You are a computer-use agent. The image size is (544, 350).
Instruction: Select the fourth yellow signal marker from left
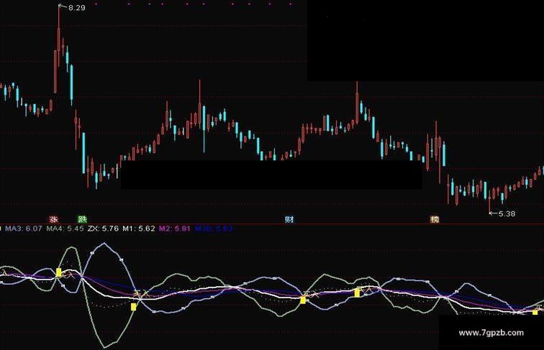pyautogui.click(x=357, y=293)
